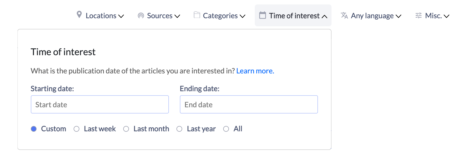The image size is (461, 164).
Task: Open the Any language filter menu
Action: coord(371,16)
